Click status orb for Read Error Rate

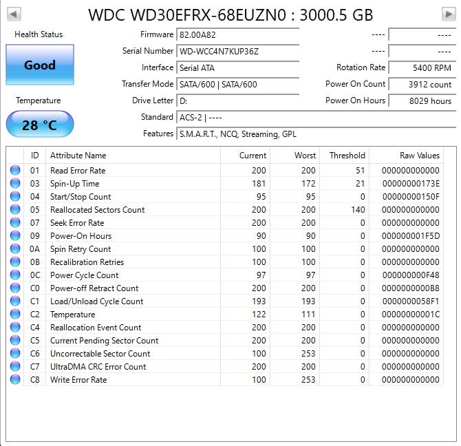pos(15,170)
